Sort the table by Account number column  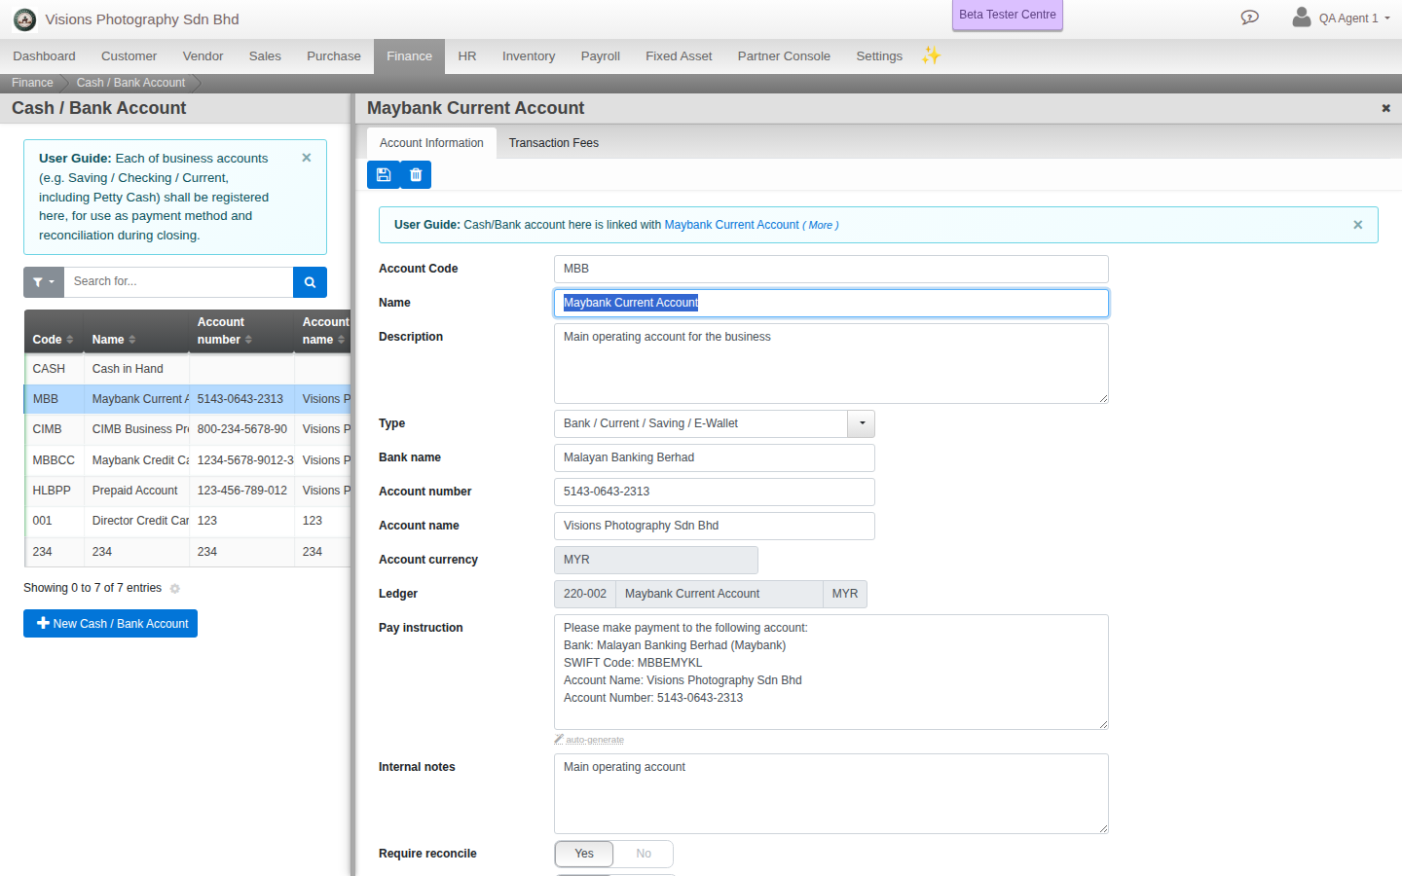point(241,331)
